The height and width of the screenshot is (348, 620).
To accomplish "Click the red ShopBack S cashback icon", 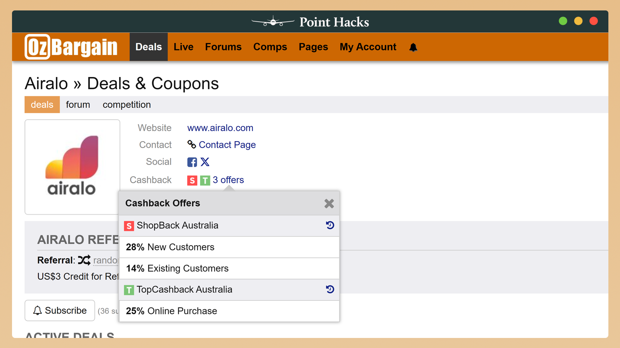I will 192,180.
